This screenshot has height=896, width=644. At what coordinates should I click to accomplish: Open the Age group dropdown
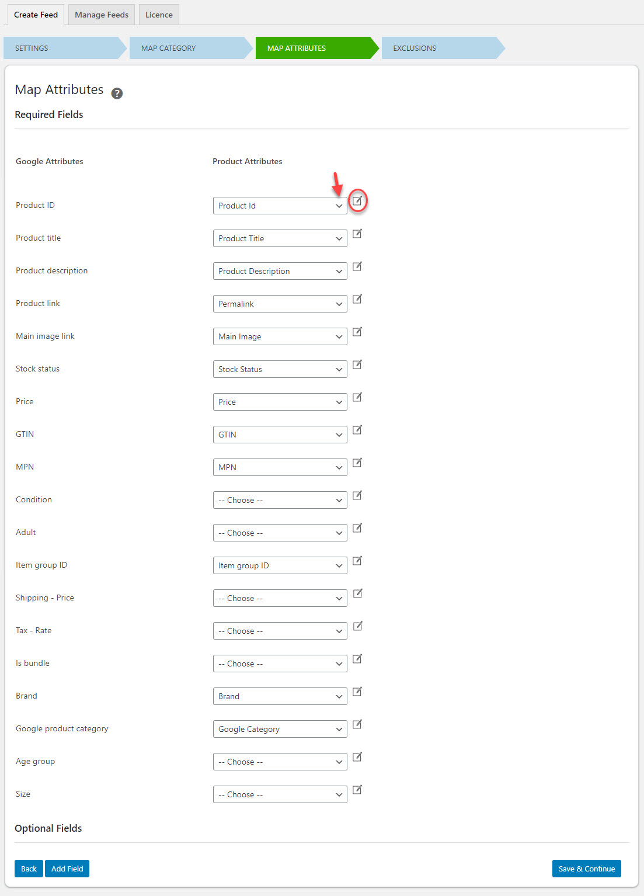click(280, 762)
